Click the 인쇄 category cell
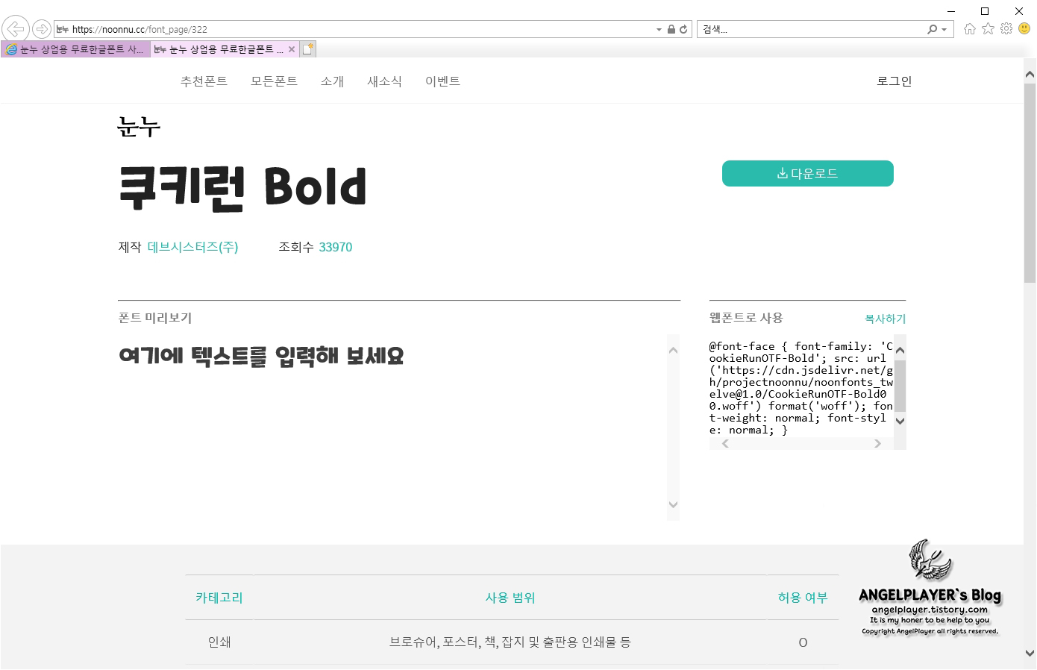The width and height of the screenshot is (1037, 670). tap(219, 642)
